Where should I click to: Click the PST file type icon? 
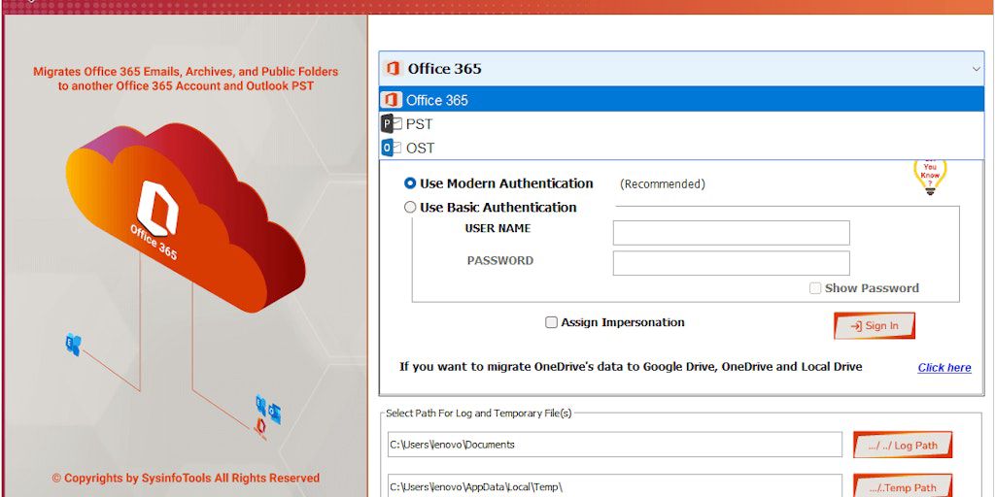[391, 123]
